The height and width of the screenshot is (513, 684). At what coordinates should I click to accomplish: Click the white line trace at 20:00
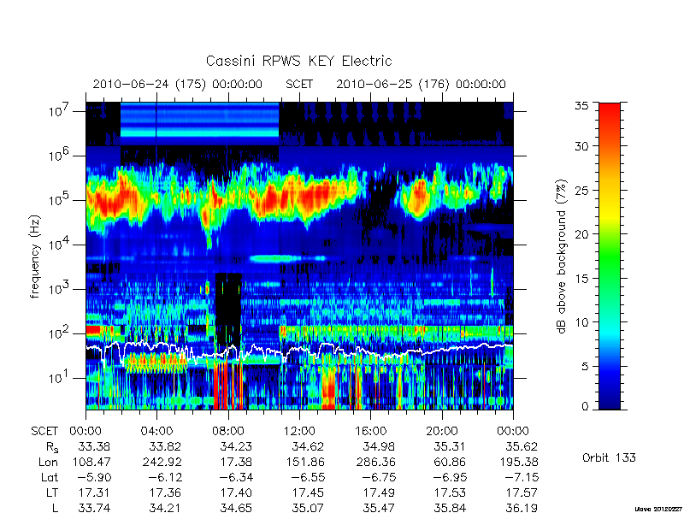(442, 351)
